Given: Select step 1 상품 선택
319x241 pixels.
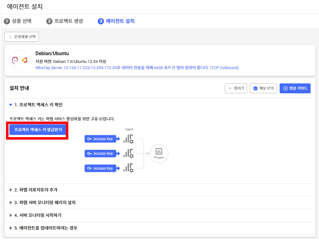Looking at the screenshot, I should coord(18,21).
